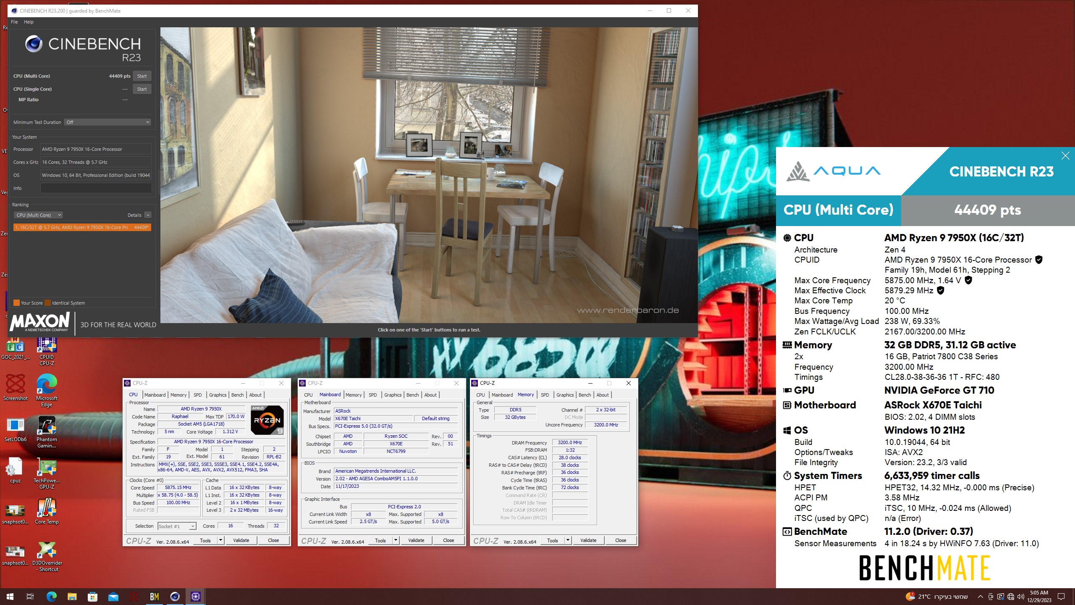Screen dimensions: 1075x605
Task: Switch to Mainboard tab in first CPU-Z
Action: pyautogui.click(x=155, y=395)
